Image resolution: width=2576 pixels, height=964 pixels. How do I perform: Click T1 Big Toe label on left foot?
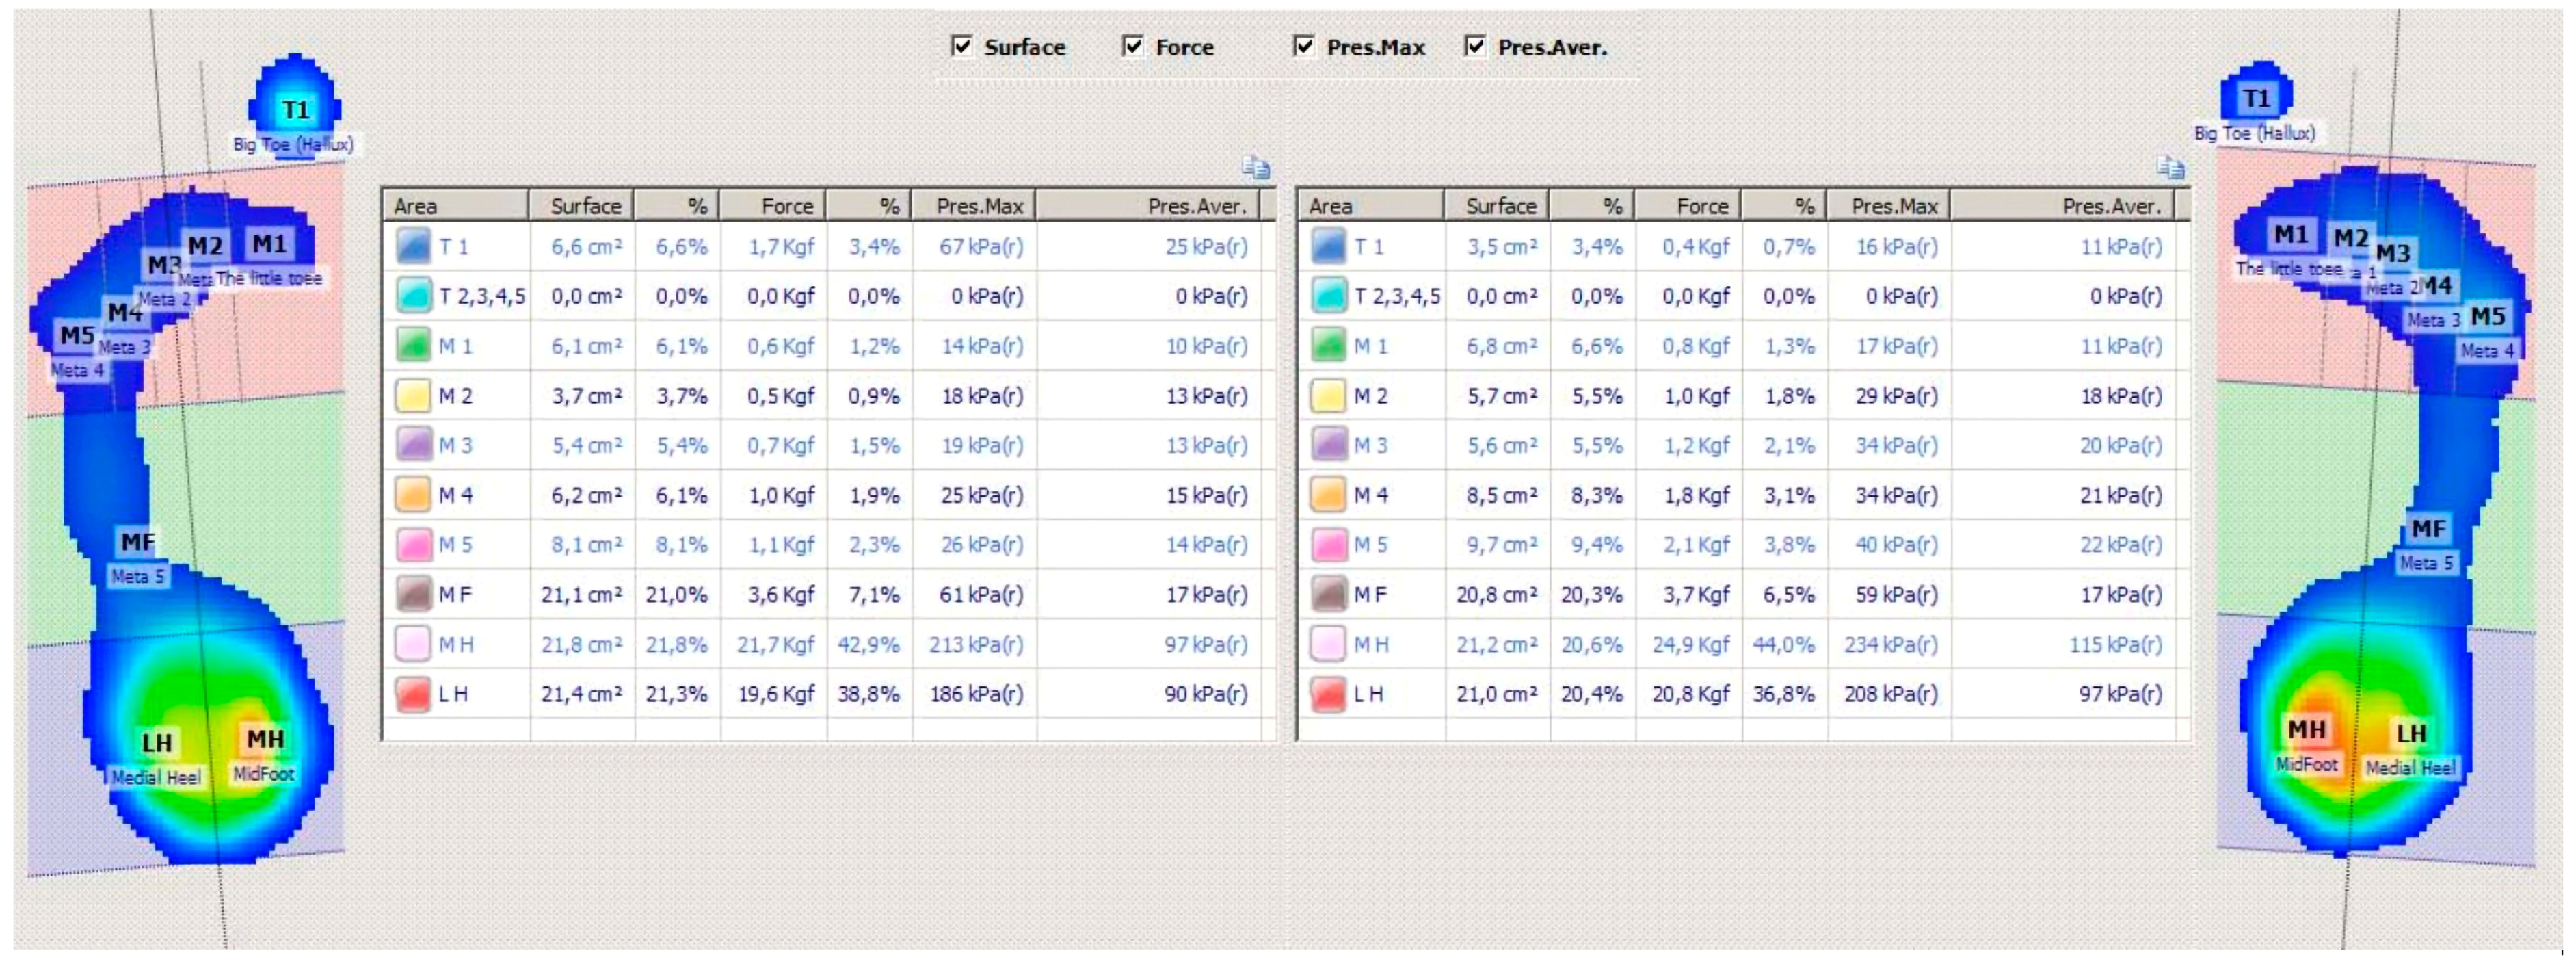[295, 110]
